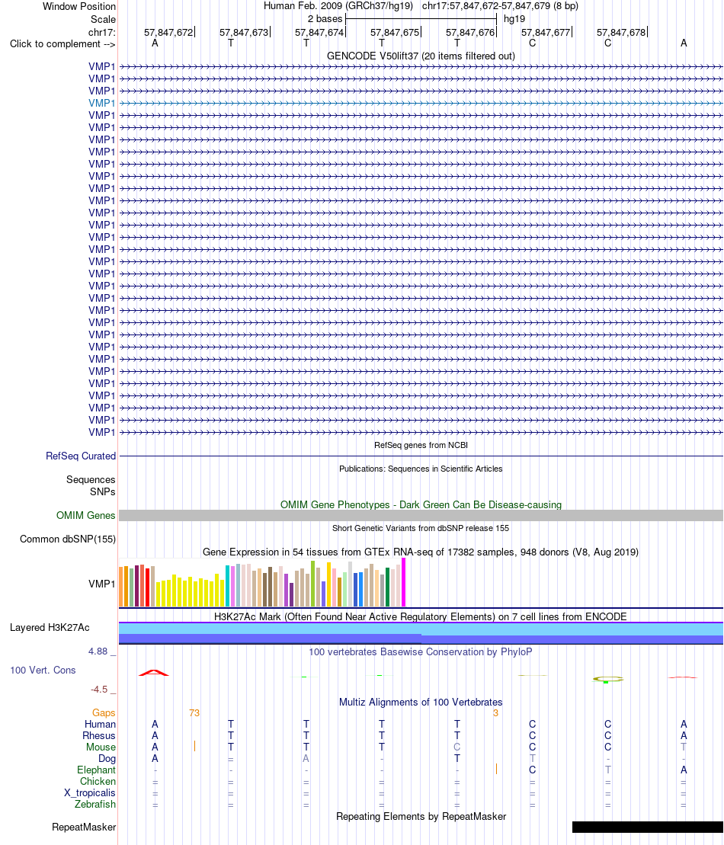
Task: Click the H3K27Ac Mark track title
Action: pos(421,616)
